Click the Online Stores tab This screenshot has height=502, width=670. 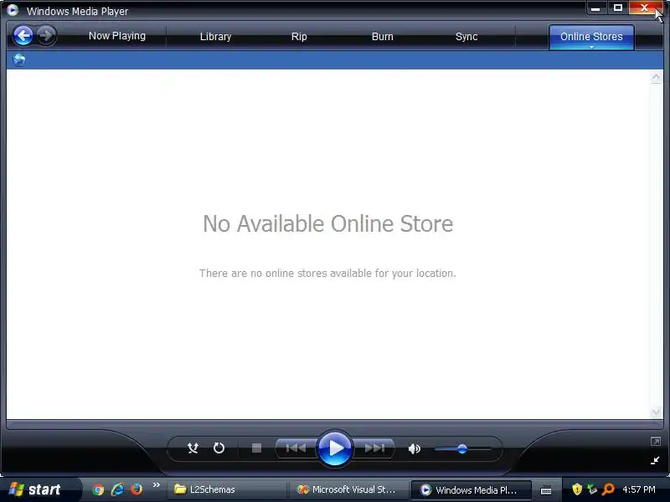(591, 36)
